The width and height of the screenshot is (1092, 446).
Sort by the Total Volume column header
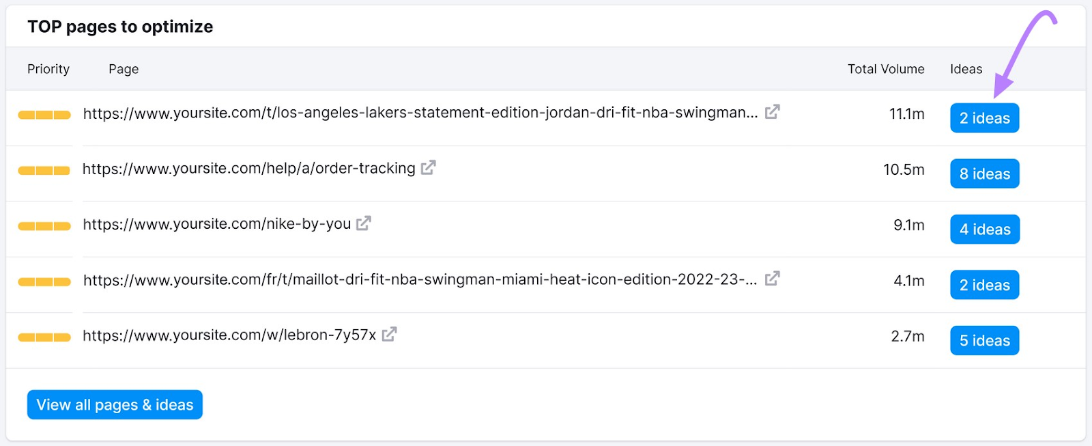pyautogui.click(x=885, y=68)
